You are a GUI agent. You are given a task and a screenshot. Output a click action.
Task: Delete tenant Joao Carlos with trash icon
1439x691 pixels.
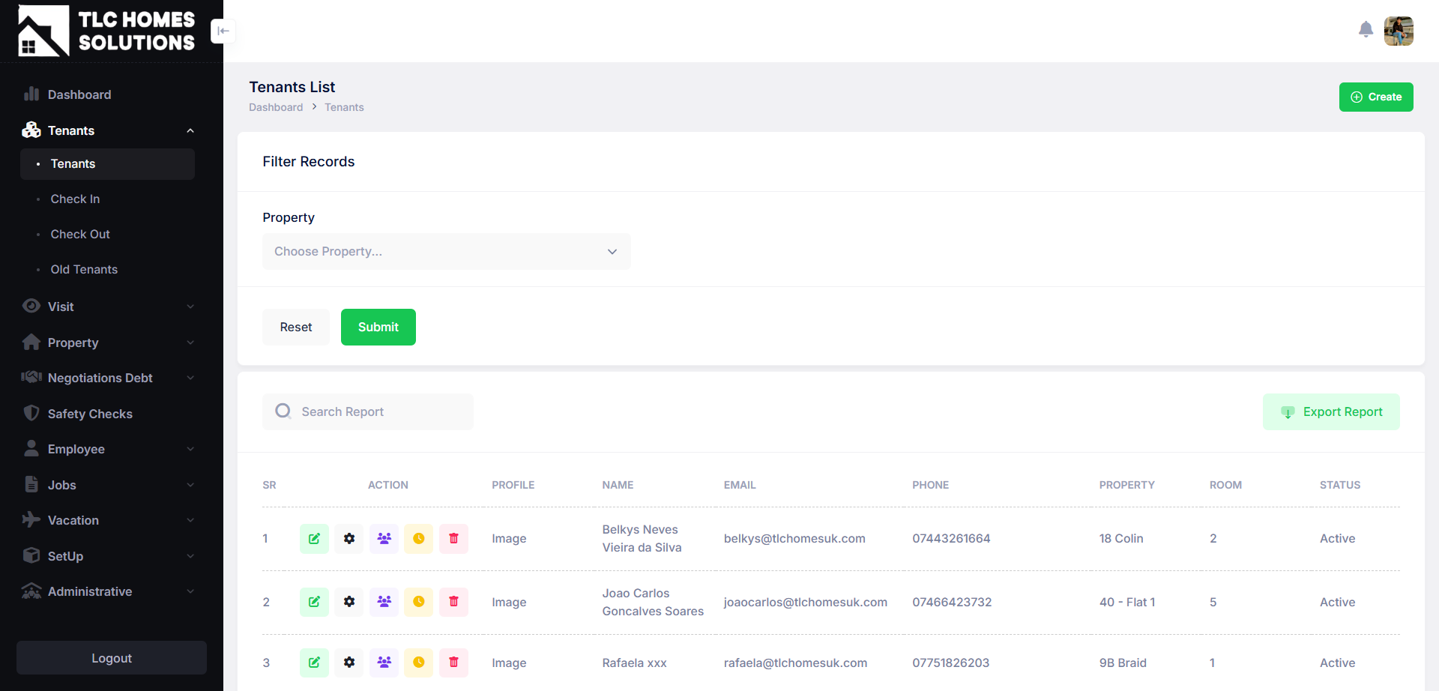453,602
